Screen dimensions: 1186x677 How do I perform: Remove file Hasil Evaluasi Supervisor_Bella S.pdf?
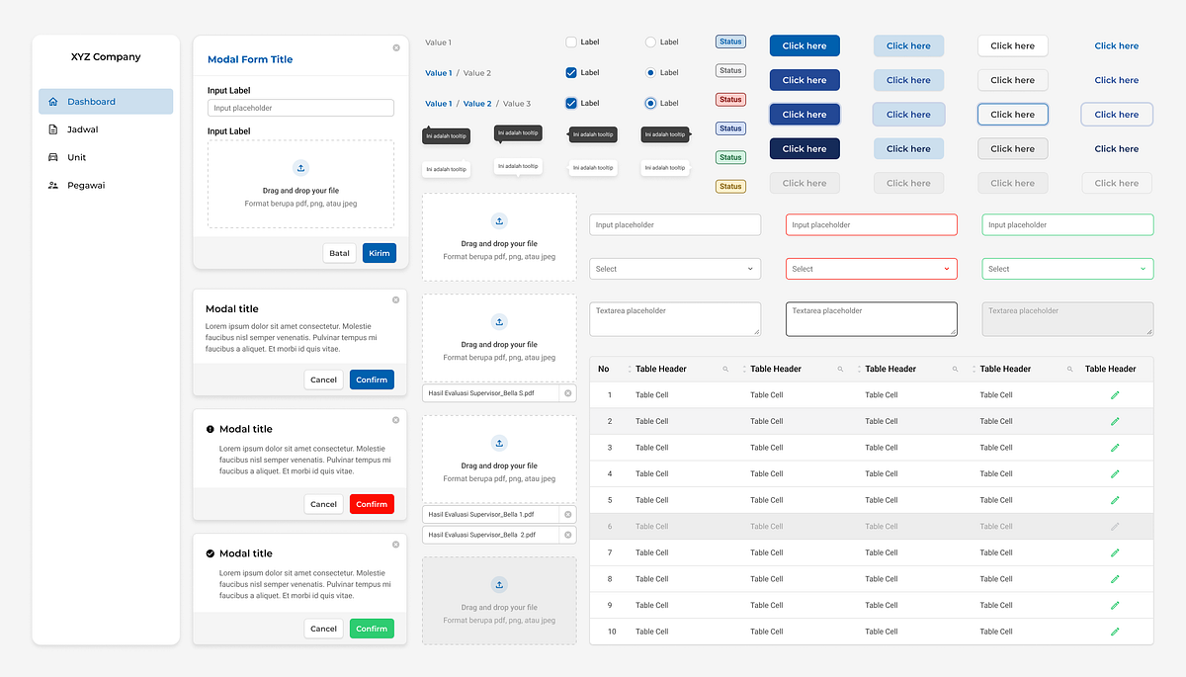567,392
